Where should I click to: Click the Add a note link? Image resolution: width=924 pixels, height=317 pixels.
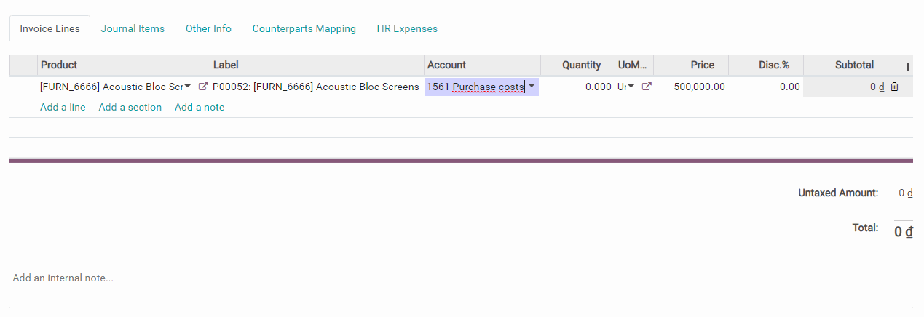coord(200,107)
